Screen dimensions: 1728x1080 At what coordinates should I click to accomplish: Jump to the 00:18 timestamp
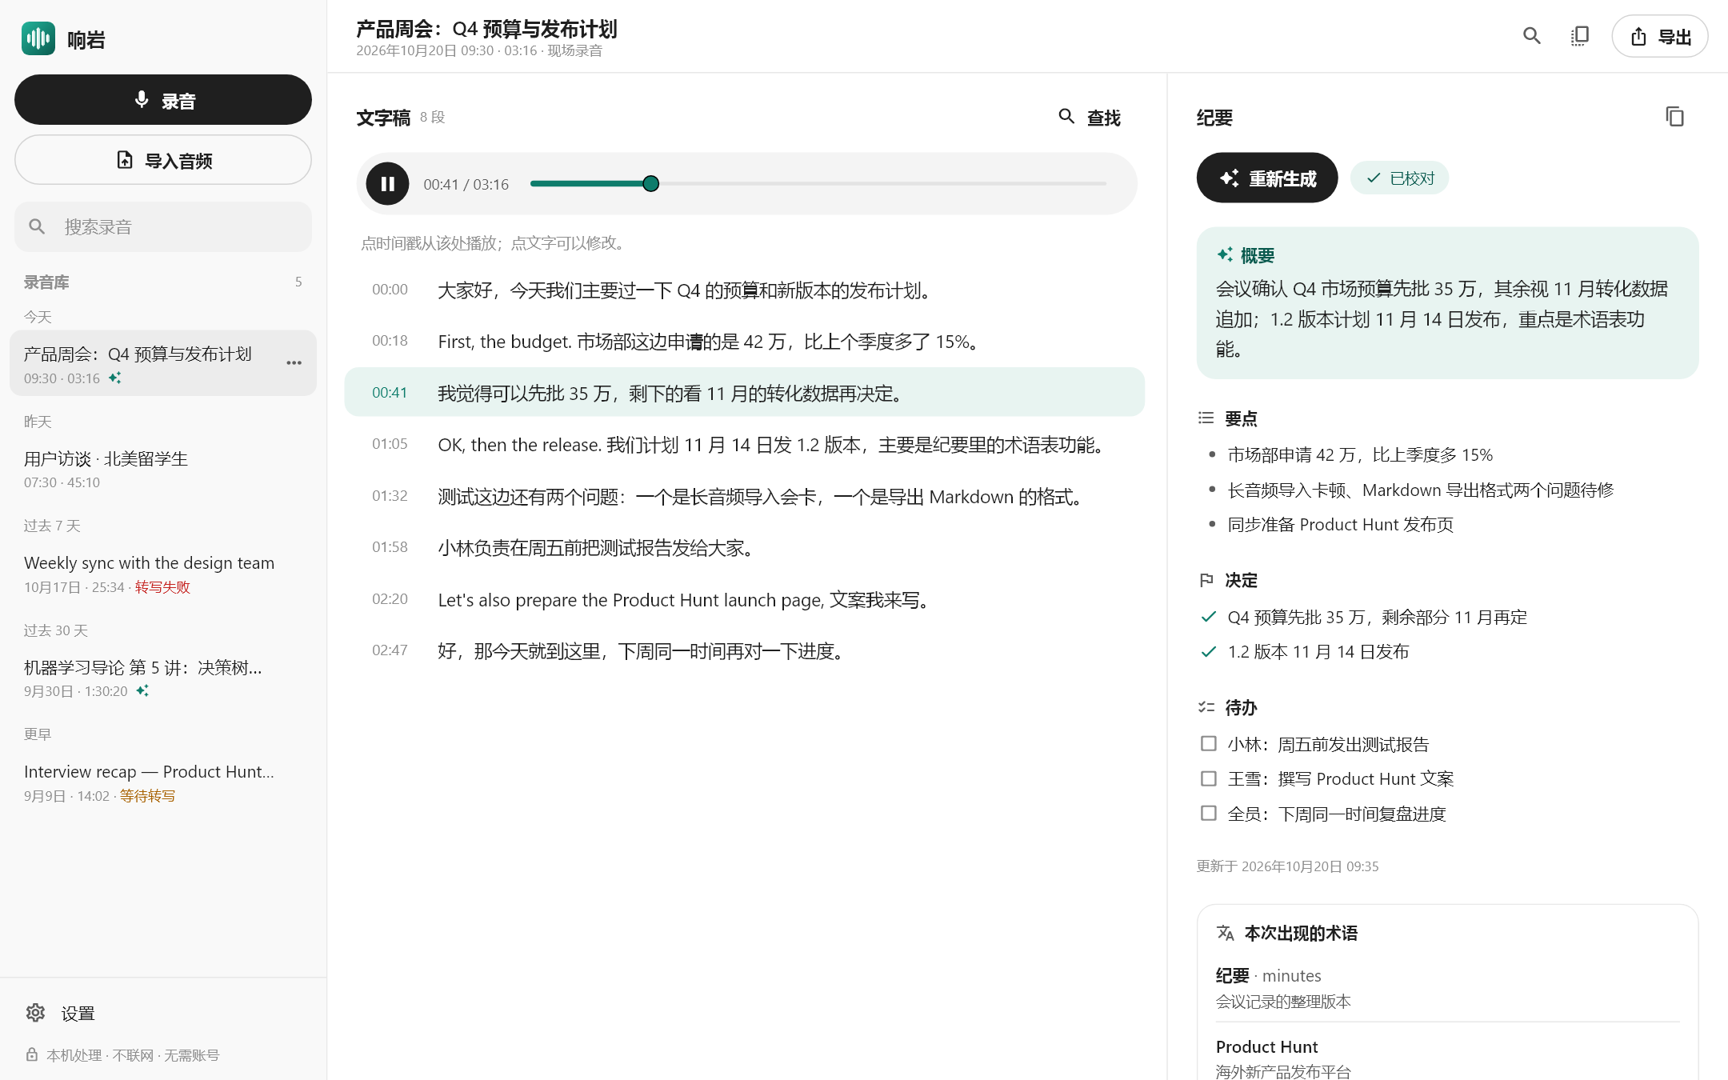coord(390,341)
